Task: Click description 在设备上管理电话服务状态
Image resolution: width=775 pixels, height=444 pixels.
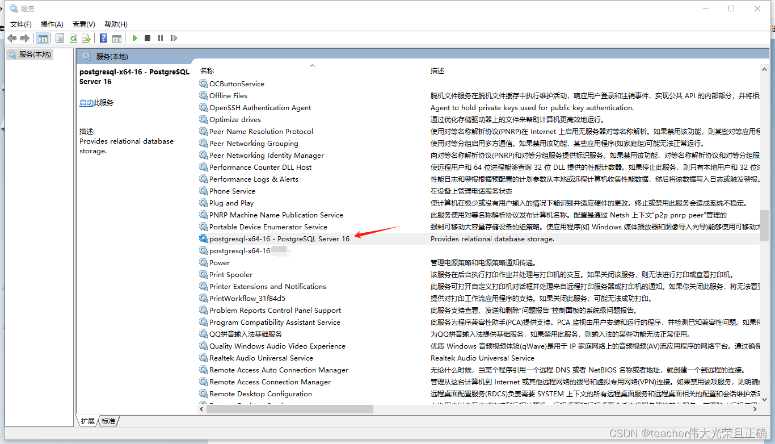Action: [x=471, y=191]
